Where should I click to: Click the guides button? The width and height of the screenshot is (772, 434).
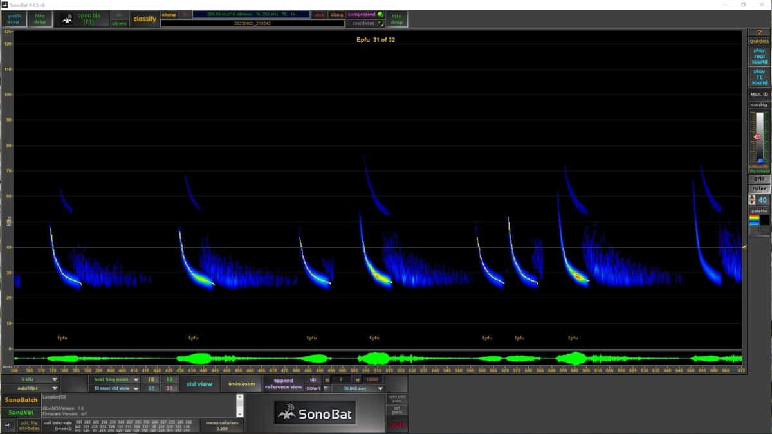pos(758,41)
